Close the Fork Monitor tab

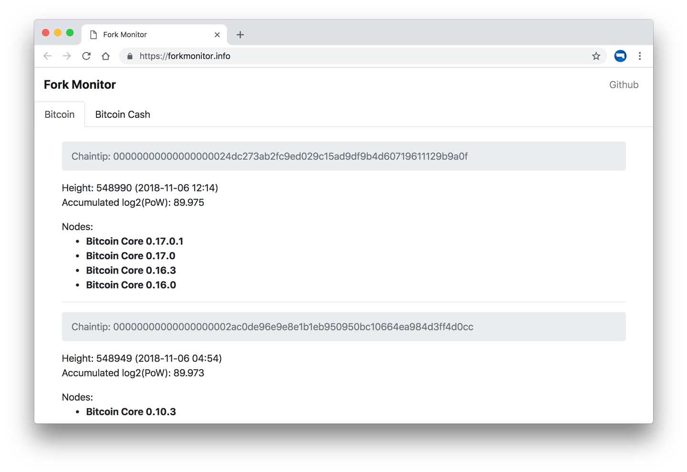pos(217,35)
